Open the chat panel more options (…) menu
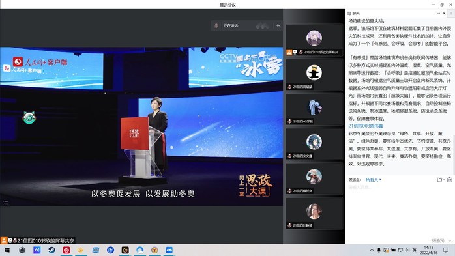 (439, 13)
